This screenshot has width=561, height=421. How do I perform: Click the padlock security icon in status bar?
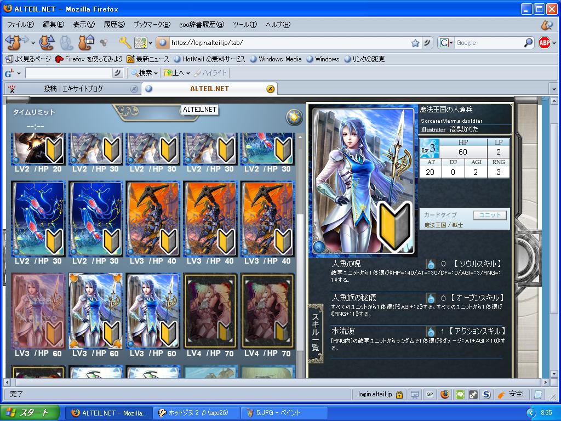coord(399,395)
